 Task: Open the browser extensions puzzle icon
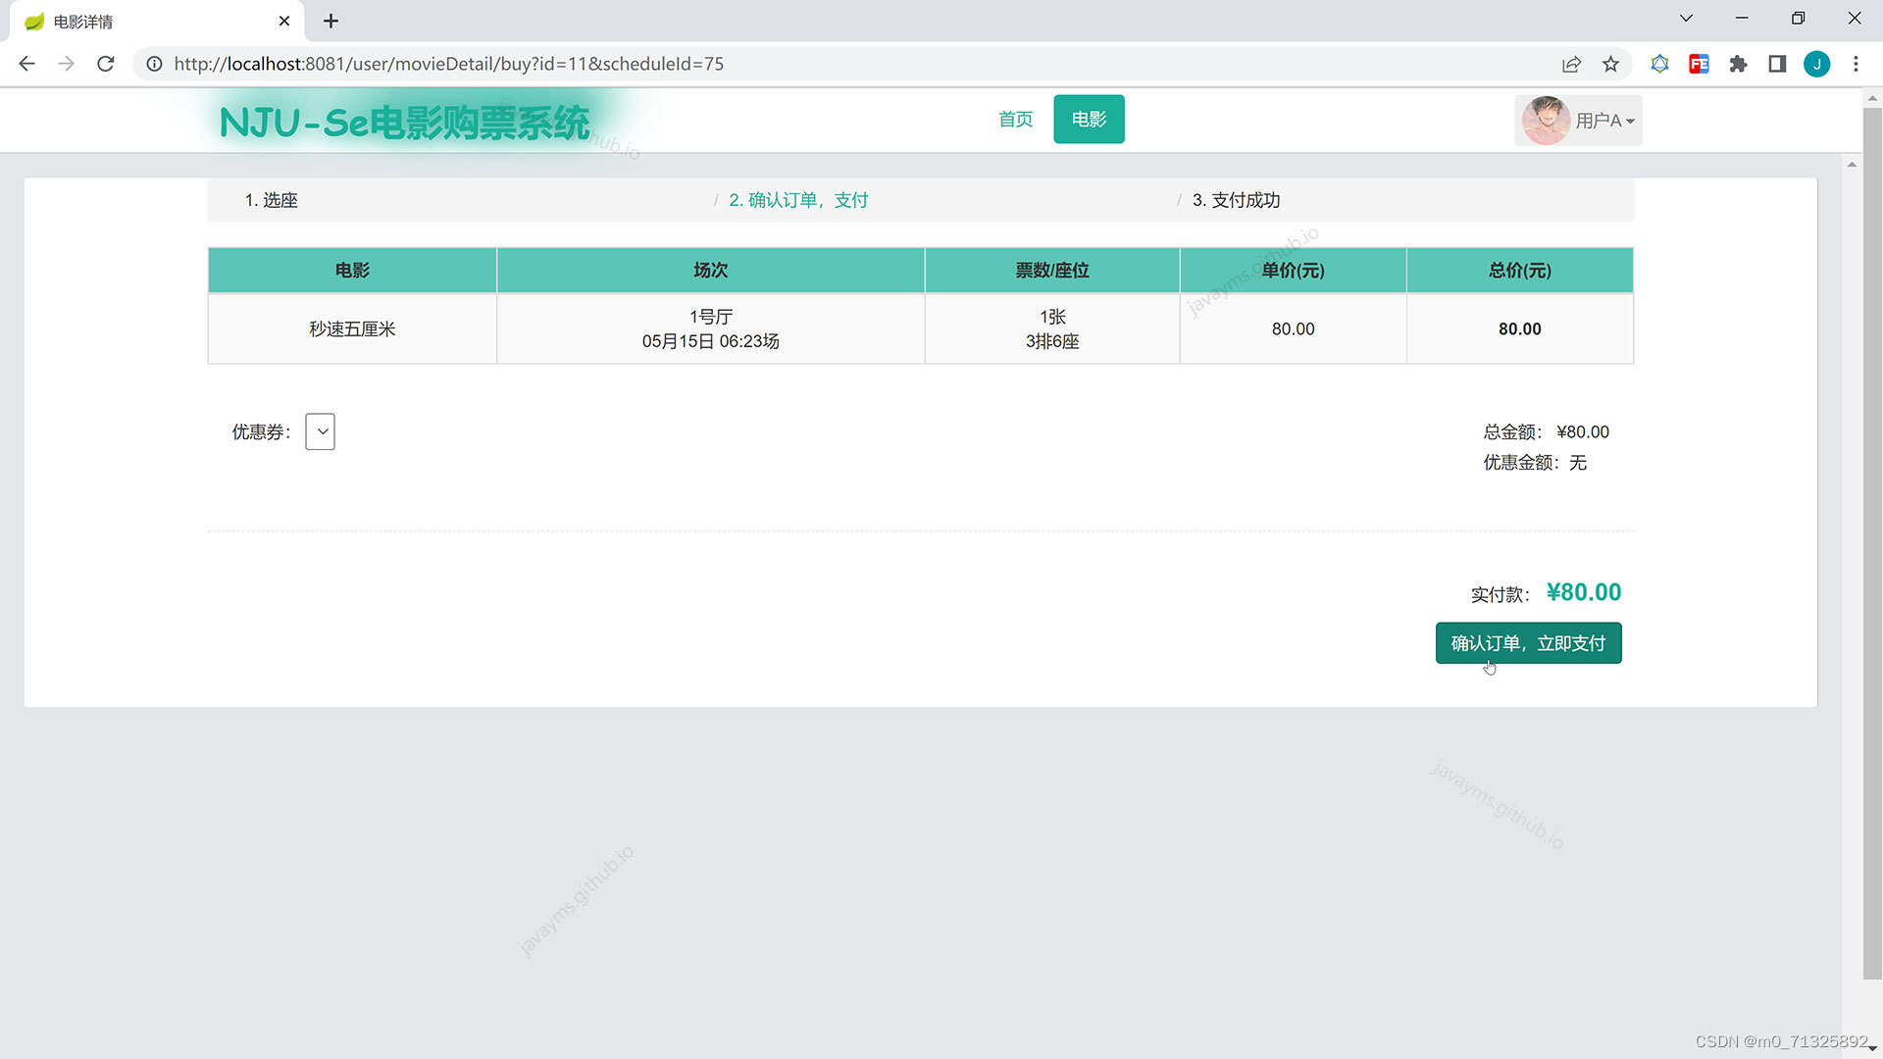(1738, 64)
